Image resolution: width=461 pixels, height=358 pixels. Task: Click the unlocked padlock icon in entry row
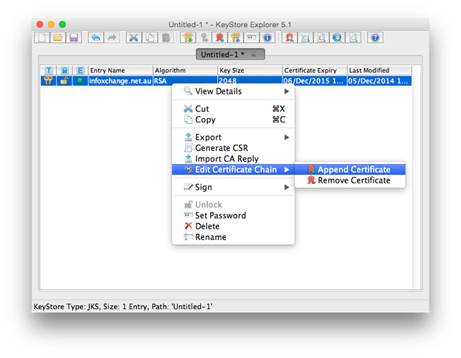(64, 81)
